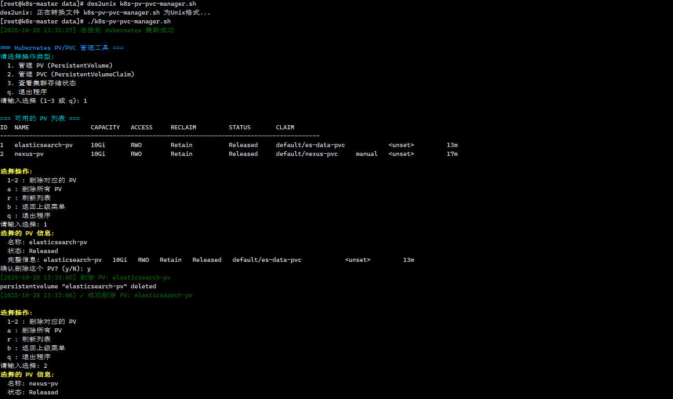Image resolution: width=673 pixels, height=399 pixels.
Task: Click first 'r : 刷新列表' option
Action: click(29, 198)
